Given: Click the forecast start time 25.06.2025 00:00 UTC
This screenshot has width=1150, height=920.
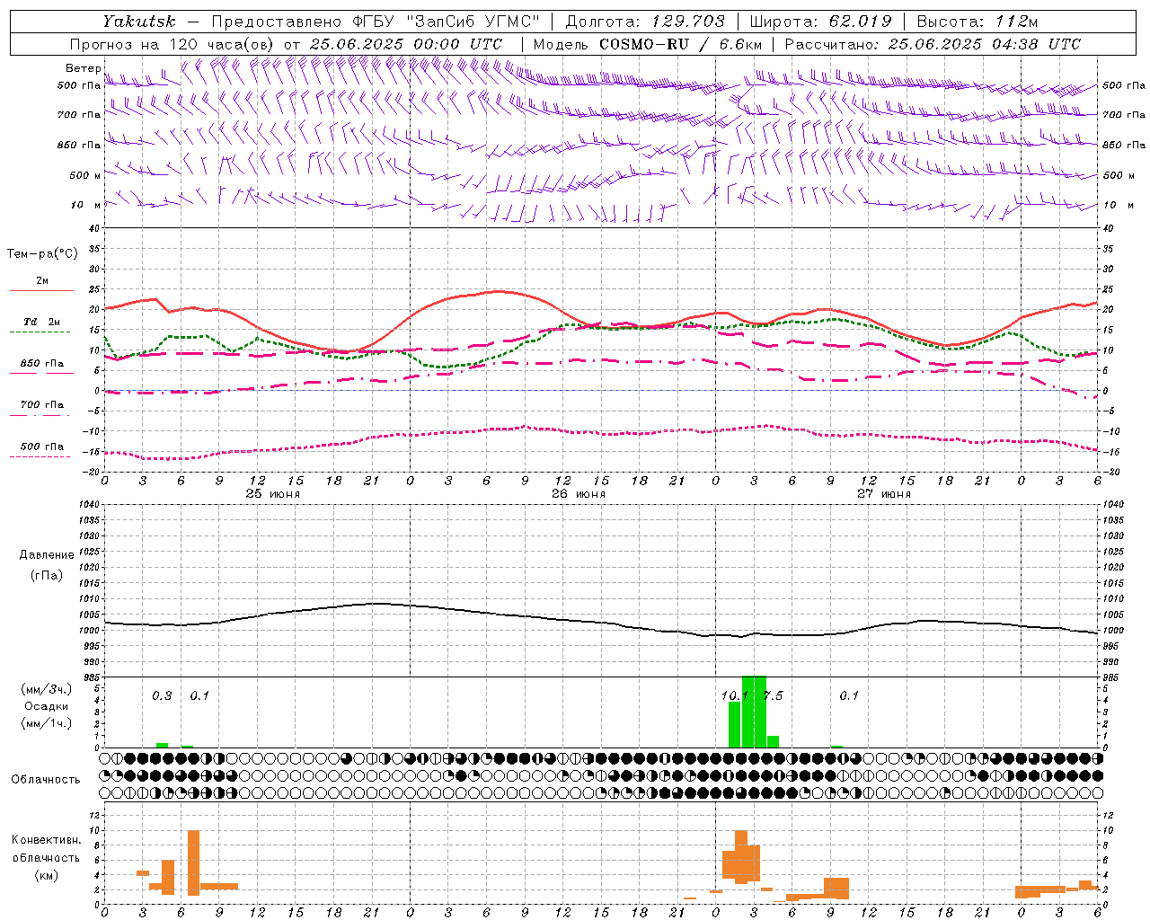Looking at the screenshot, I should 405,44.
